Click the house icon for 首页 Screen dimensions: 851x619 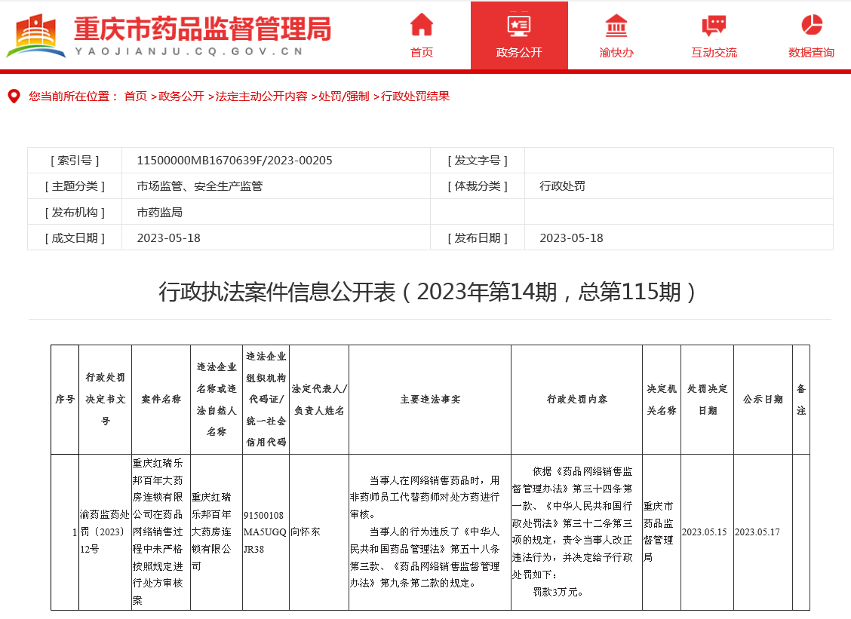point(422,25)
